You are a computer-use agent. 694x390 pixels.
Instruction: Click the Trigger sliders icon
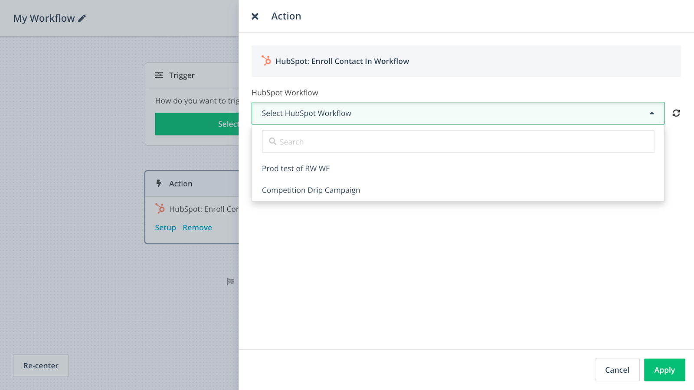(x=159, y=75)
